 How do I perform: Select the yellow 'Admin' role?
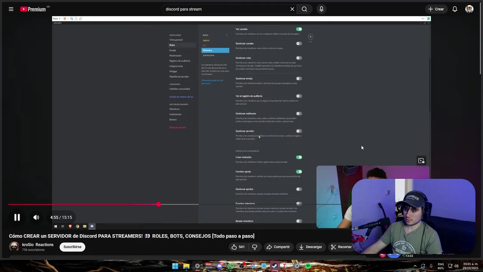206,40
